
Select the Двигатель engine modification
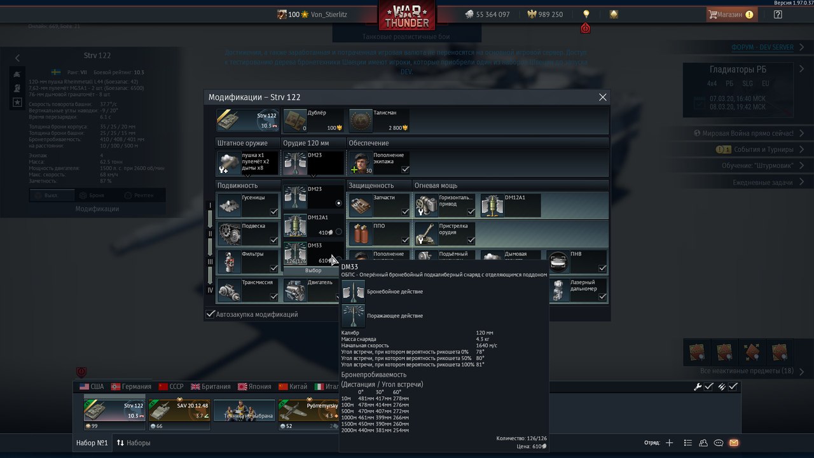coord(314,289)
